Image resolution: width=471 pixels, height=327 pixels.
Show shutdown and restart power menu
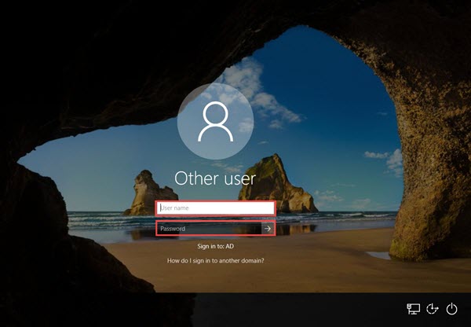(451, 310)
